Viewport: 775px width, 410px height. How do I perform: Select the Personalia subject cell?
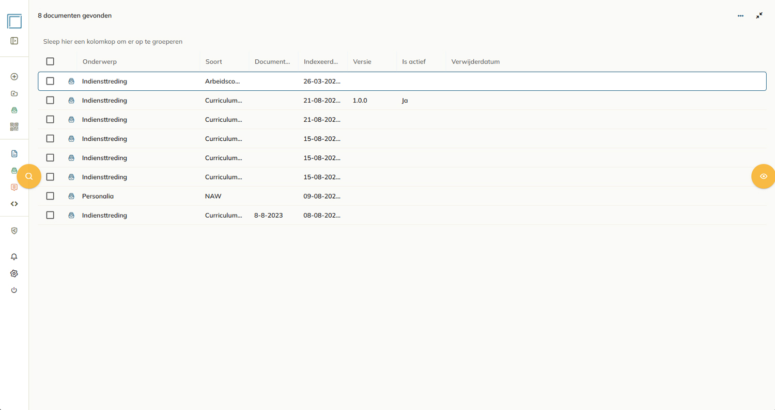(x=98, y=196)
